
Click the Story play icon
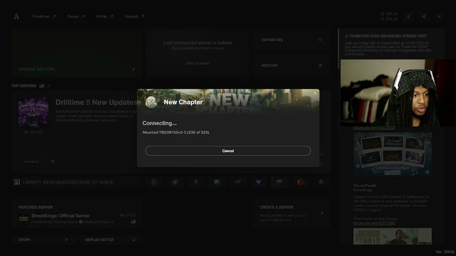point(66,240)
